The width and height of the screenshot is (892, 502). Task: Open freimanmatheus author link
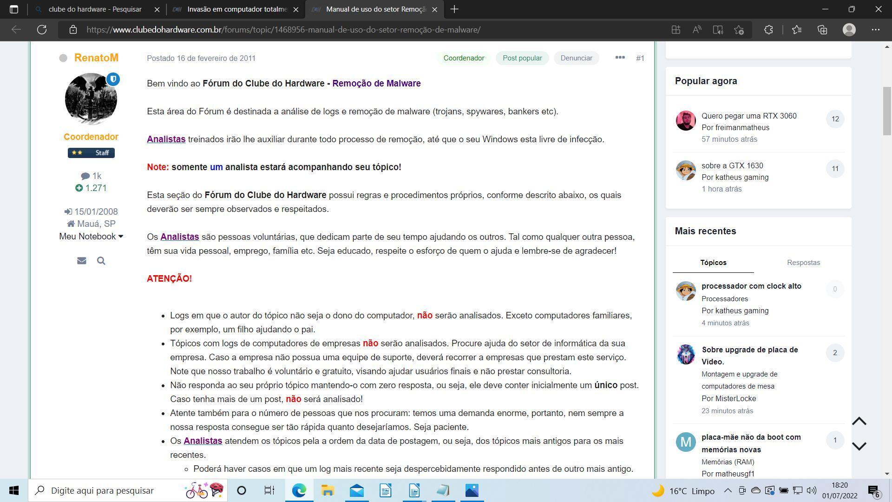point(742,127)
